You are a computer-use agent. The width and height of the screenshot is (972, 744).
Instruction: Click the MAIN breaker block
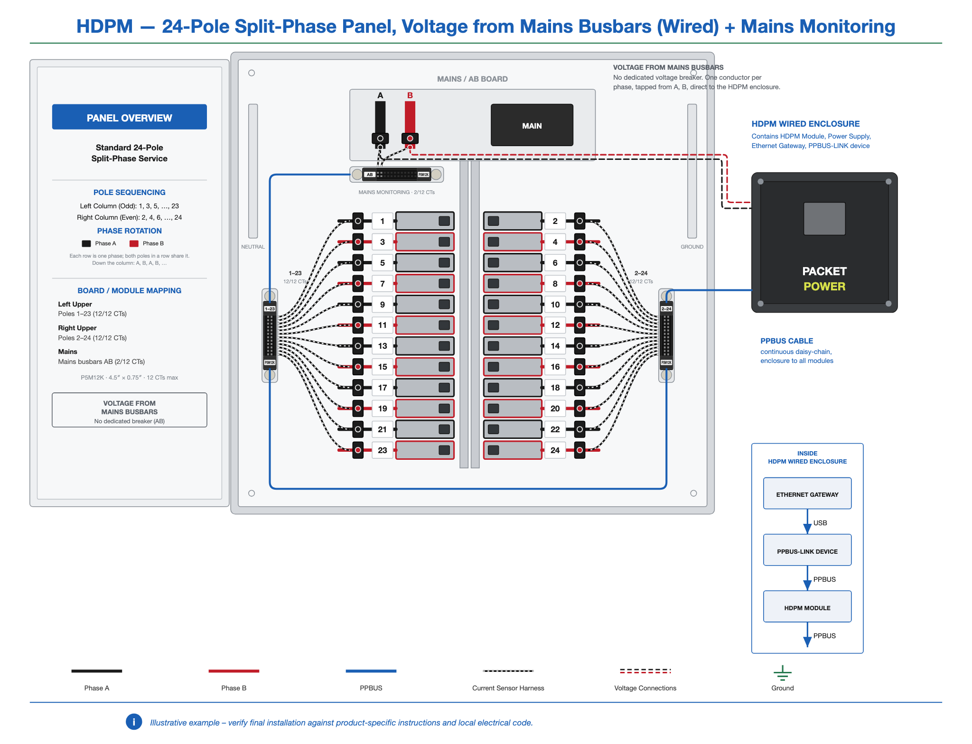point(532,125)
